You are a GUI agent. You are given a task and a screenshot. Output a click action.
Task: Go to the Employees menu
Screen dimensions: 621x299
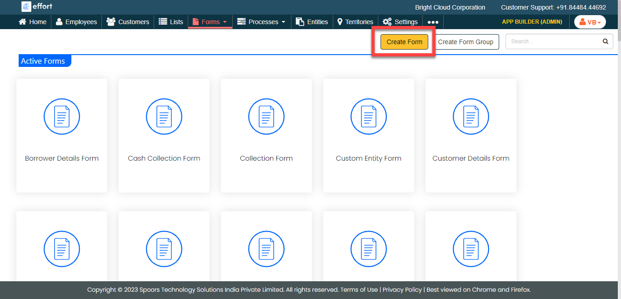(x=76, y=22)
